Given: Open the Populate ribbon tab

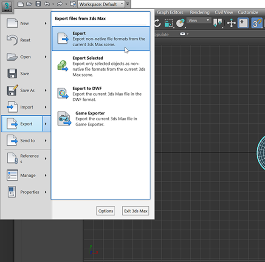Looking at the screenshot, I should click(x=161, y=34).
